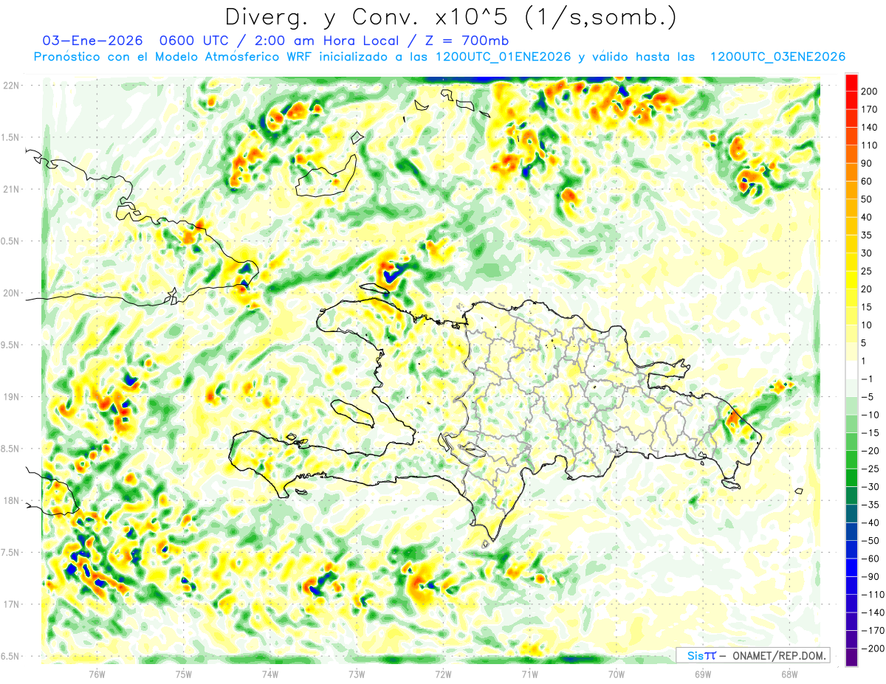Click the '-5' color scale value
Viewport: 886px width, 684px height.
[868, 397]
